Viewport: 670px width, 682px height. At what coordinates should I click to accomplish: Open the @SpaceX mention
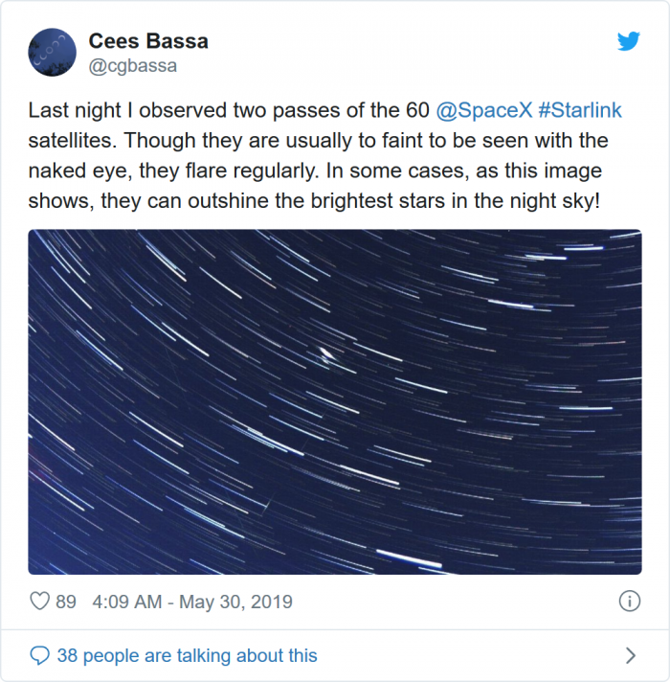(483, 112)
